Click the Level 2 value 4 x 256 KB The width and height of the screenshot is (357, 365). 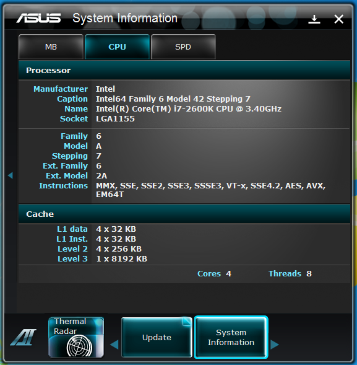point(119,249)
